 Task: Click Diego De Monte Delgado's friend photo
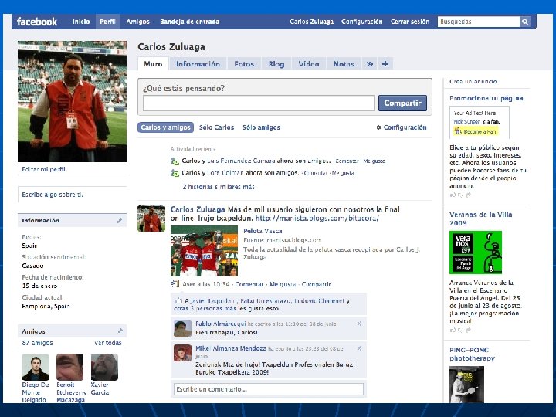pos(36,367)
